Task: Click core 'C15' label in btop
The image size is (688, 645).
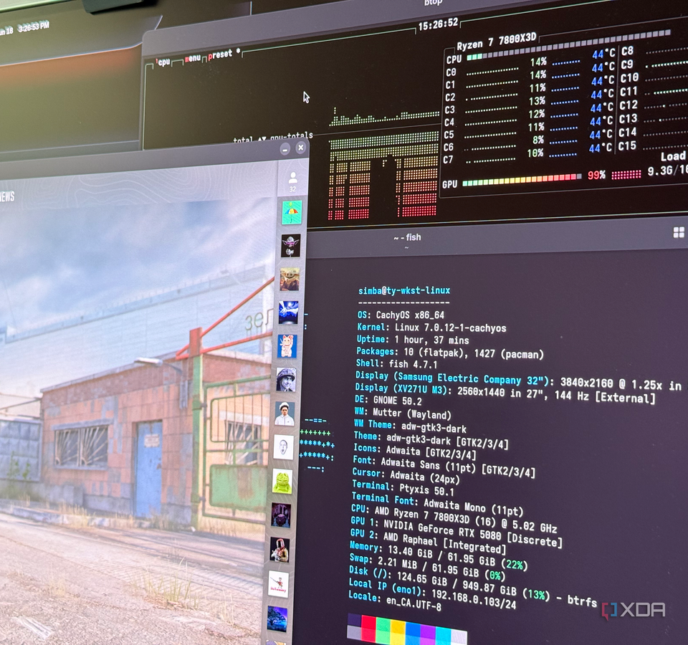Action: click(627, 146)
